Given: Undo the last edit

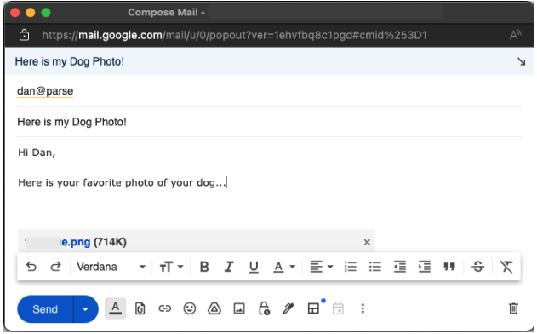Looking at the screenshot, I should point(31,267).
